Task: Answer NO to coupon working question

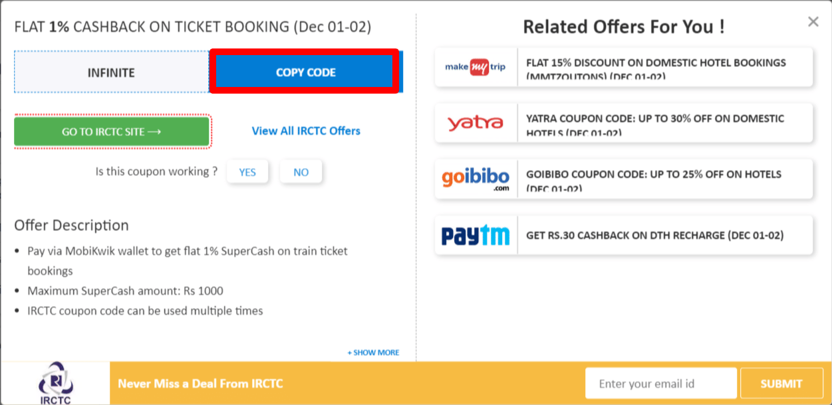Action: [301, 171]
